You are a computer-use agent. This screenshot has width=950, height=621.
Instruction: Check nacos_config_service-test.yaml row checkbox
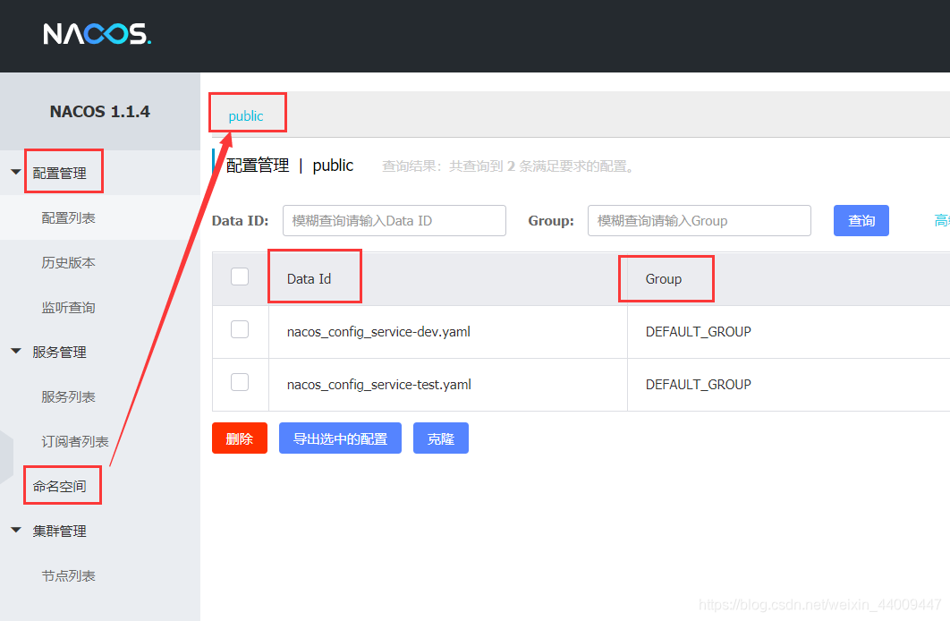(x=240, y=382)
